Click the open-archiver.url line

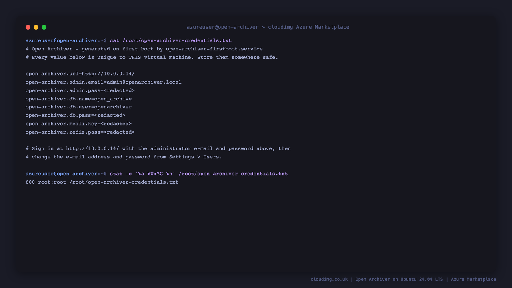[80, 74]
